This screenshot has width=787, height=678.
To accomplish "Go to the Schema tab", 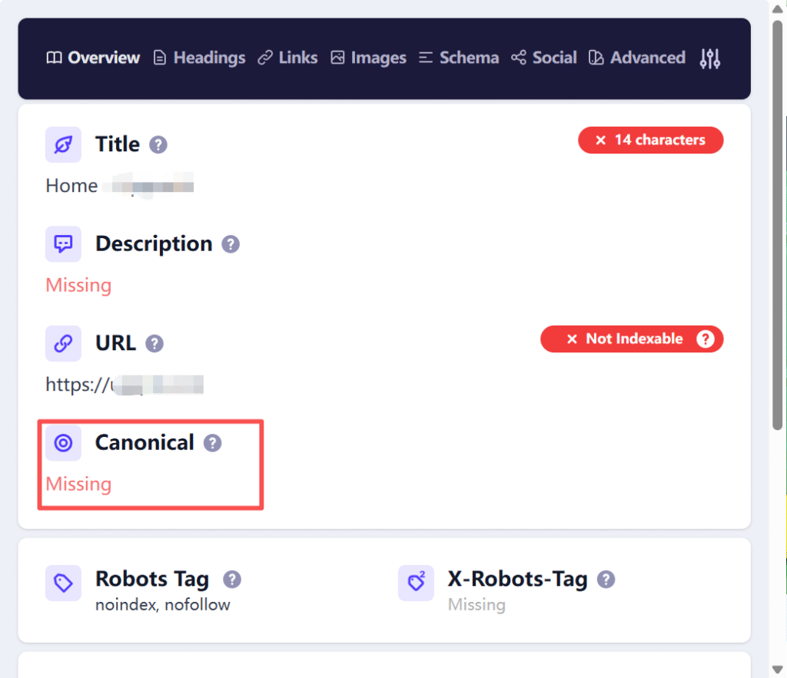I will click(x=459, y=58).
